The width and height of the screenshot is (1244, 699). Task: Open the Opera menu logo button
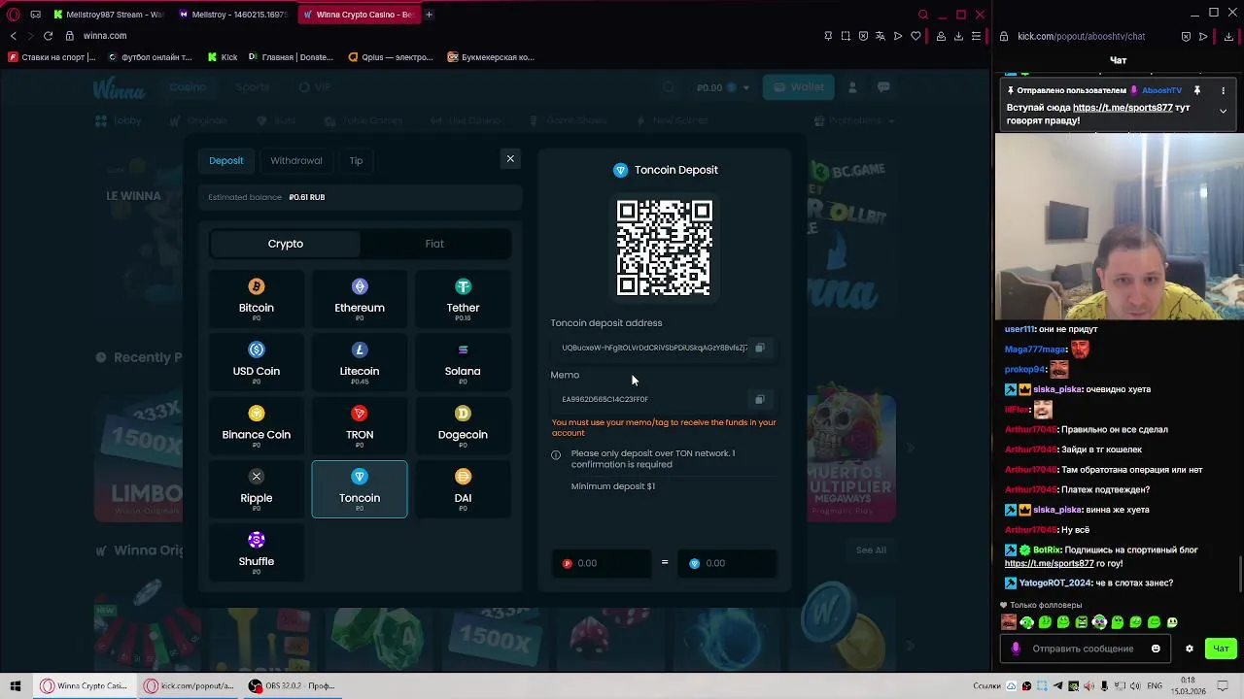[14, 15]
